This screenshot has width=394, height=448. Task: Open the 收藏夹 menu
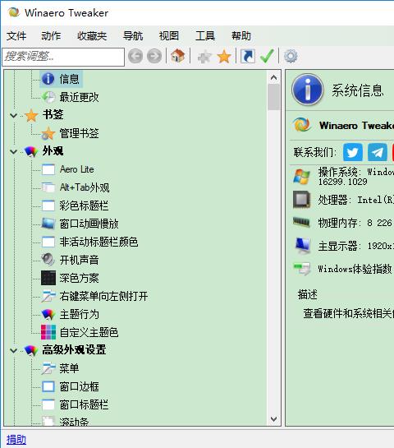coord(92,36)
